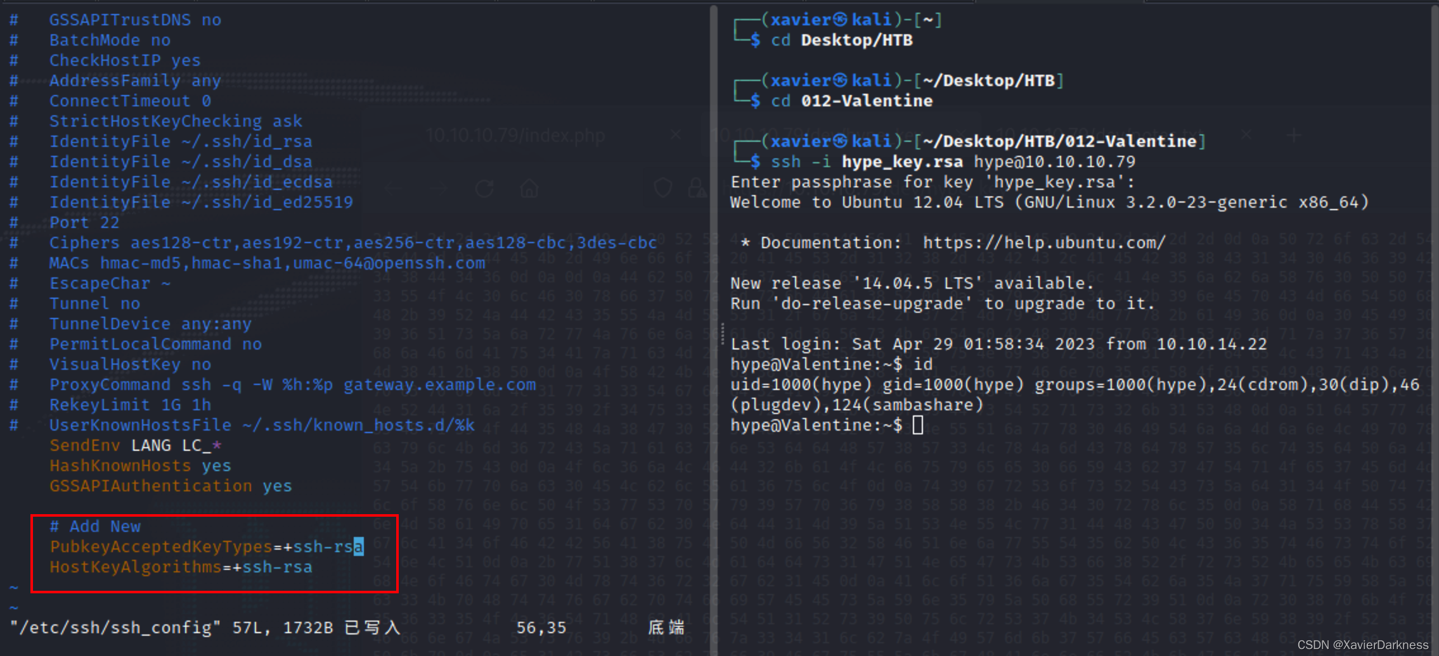1439x656 pixels.
Task: Click the 'hype@Valentine:~$ id' command line
Action: [831, 364]
